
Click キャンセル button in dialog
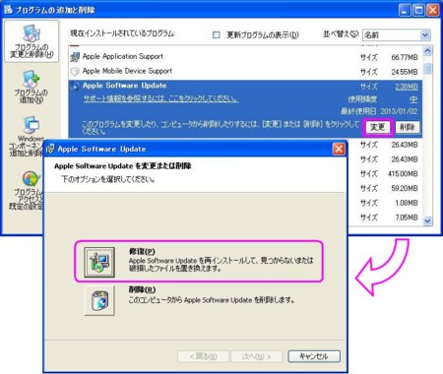click(314, 356)
